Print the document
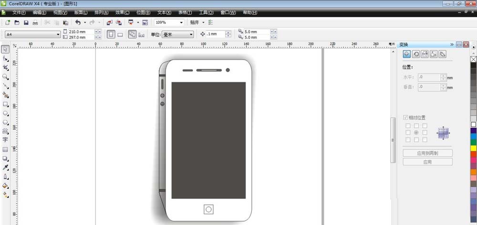 (35, 22)
